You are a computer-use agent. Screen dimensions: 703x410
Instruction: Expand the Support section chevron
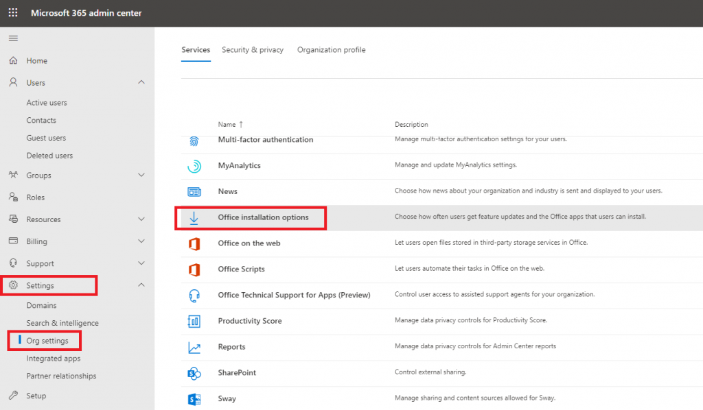coord(141,263)
